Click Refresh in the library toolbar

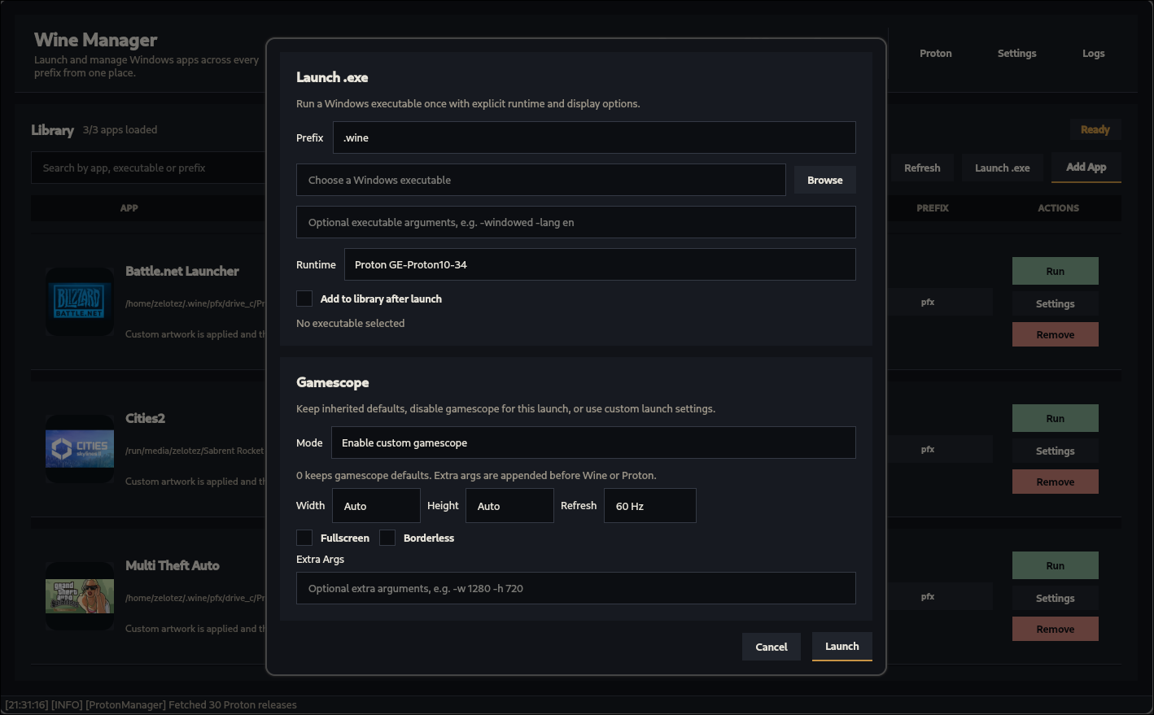(922, 168)
